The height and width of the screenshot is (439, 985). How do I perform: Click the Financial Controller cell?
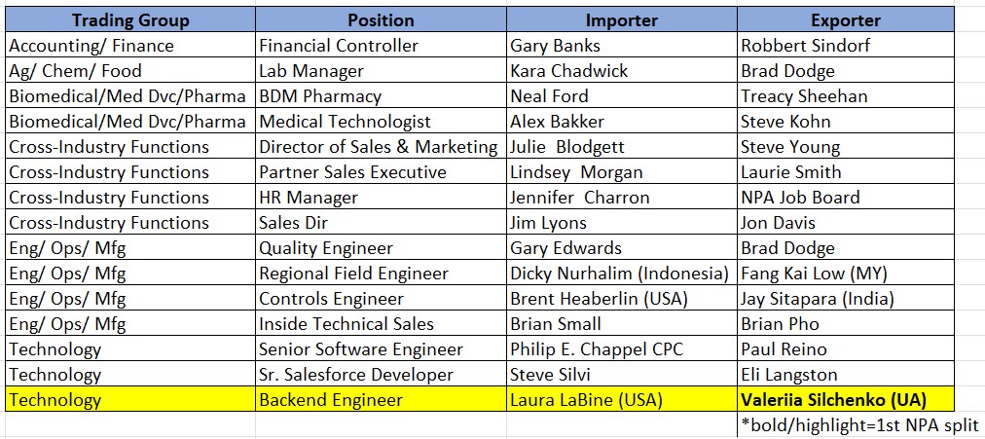[339, 46]
